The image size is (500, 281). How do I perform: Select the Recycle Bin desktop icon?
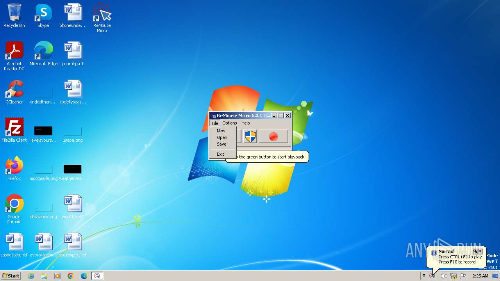pyautogui.click(x=14, y=16)
